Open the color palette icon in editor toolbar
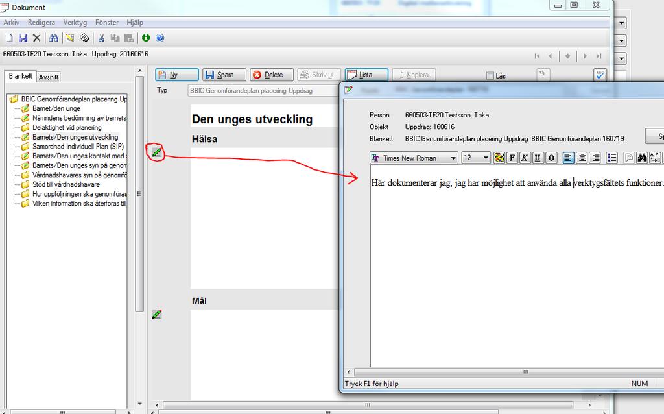 [499, 158]
